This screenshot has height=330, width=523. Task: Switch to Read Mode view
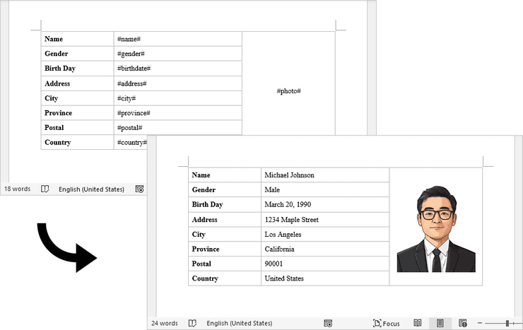tap(418, 324)
